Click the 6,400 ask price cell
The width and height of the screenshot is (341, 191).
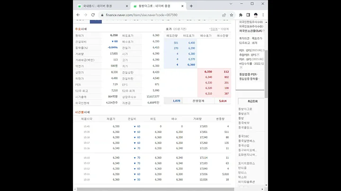click(x=192, y=43)
